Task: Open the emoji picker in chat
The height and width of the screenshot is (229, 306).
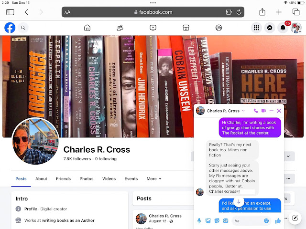Action: 266,220
